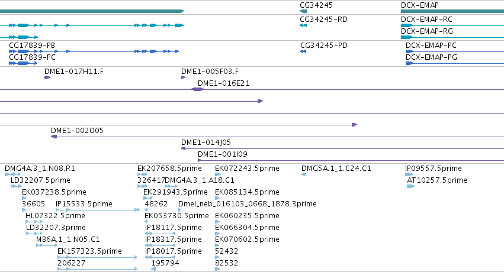Select EK207658.5prime EST label

pos(169,169)
